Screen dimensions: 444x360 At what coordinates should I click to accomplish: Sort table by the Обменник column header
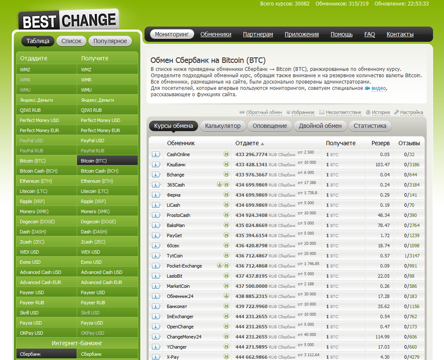[181, 143]
